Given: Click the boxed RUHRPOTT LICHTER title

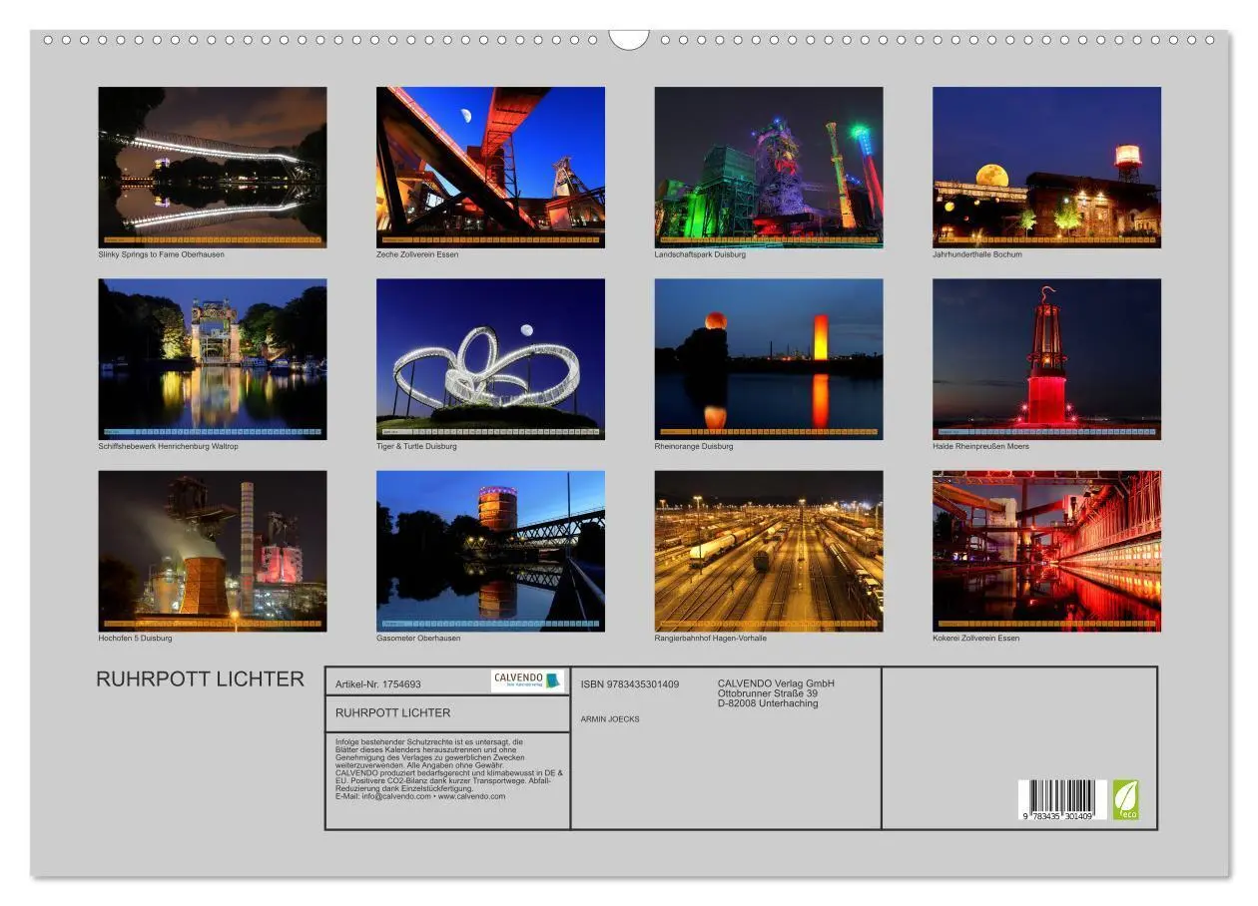Looking at the screenshot, I should click(x=392, y=712).
